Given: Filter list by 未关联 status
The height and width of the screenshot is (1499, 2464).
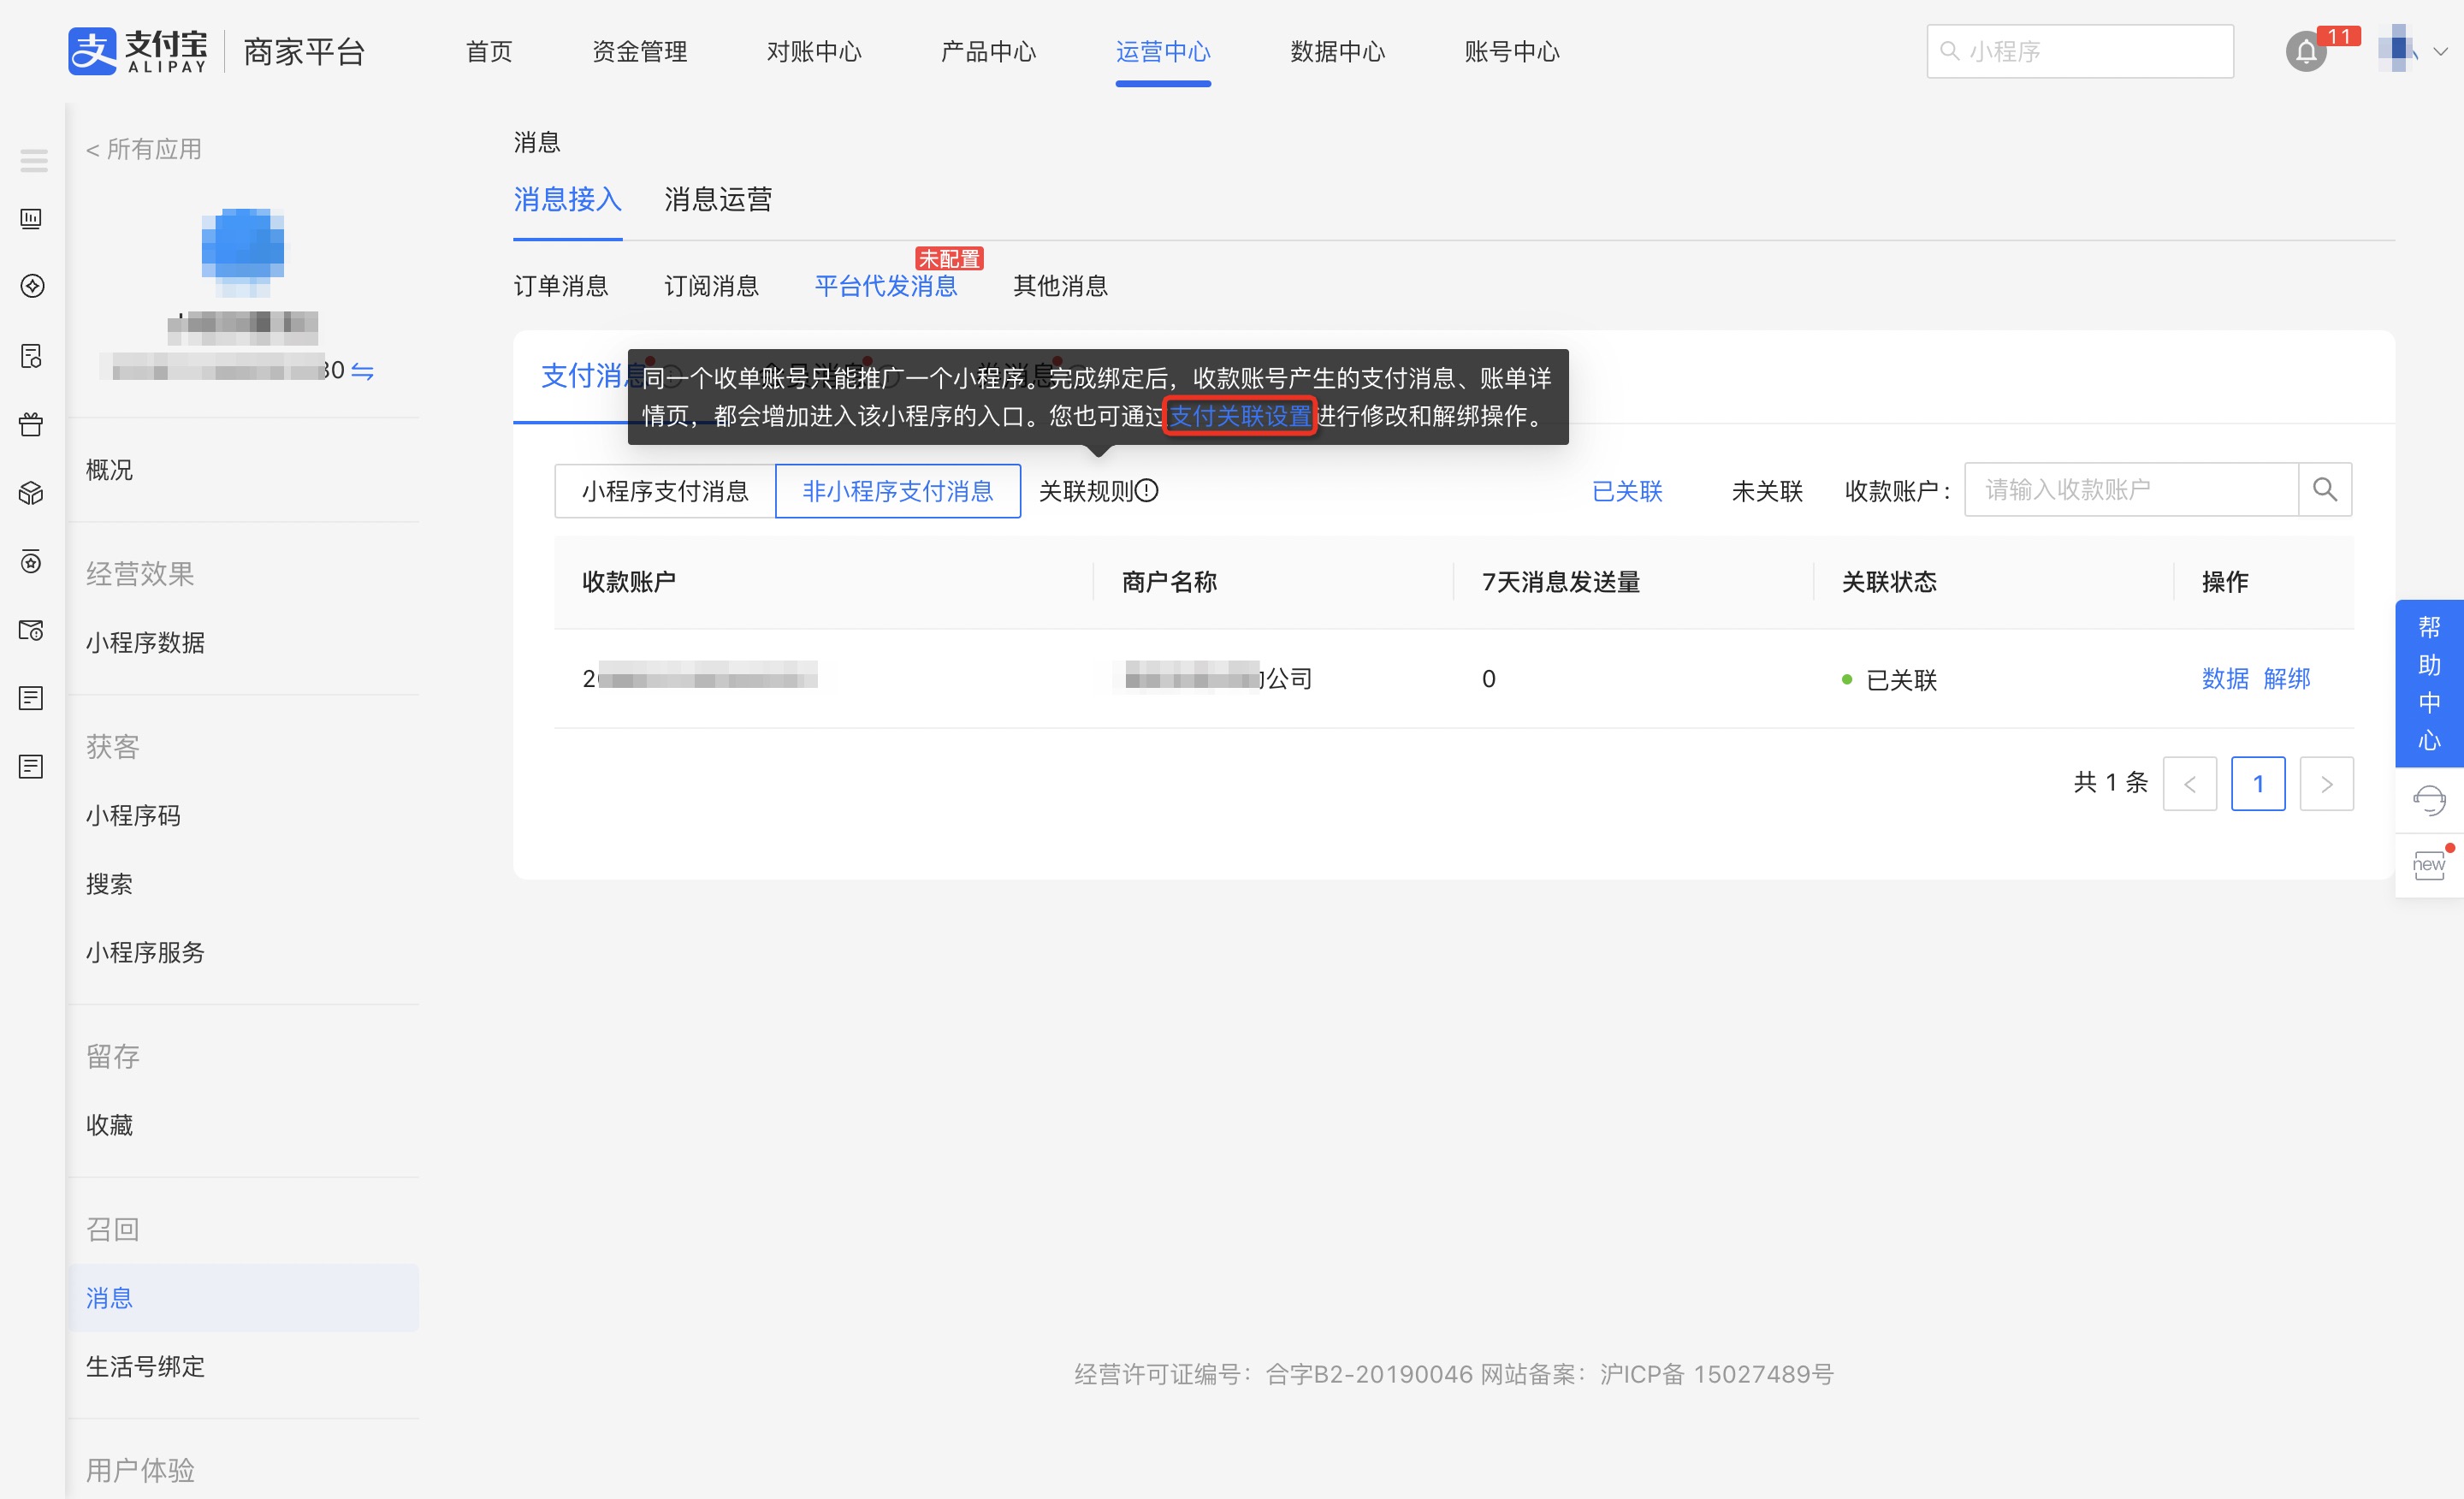Looking at the screenshot, I should coord(1765,491).
